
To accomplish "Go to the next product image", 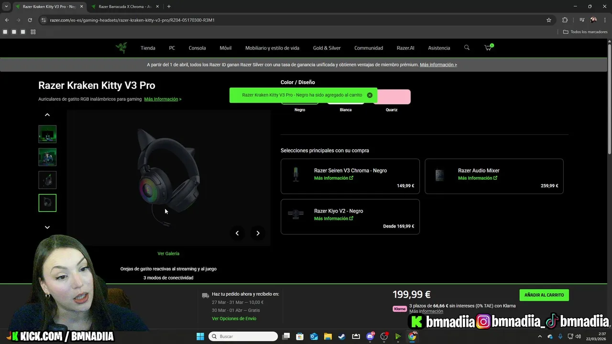I will [x=258, y=233].
